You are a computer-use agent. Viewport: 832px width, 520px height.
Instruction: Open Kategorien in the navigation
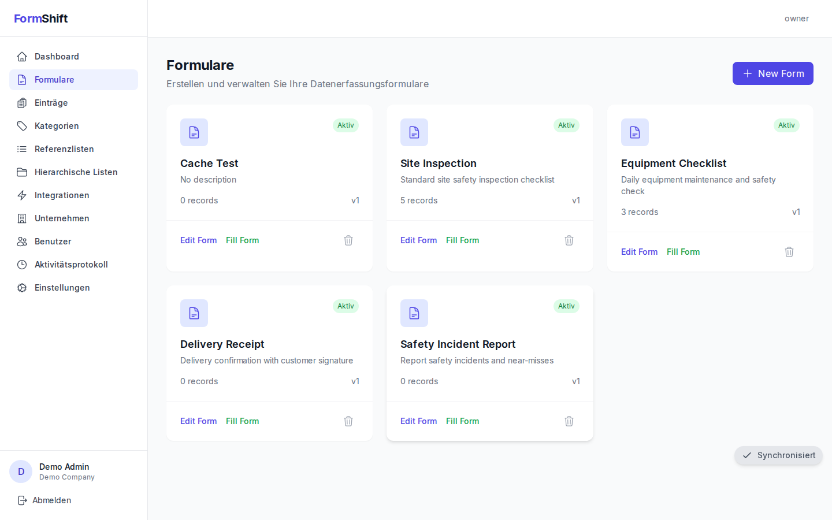pyautogui.click(x=57, y=126)
